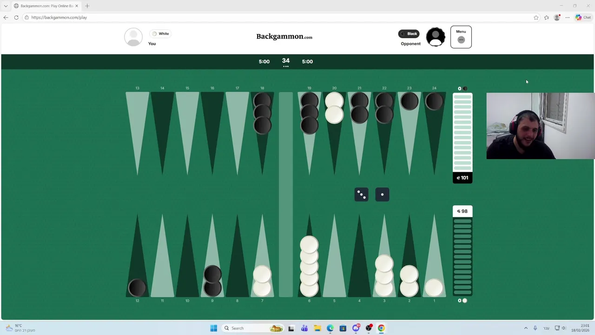Click the empty point 4 triangle

click(x=359, y=255)
